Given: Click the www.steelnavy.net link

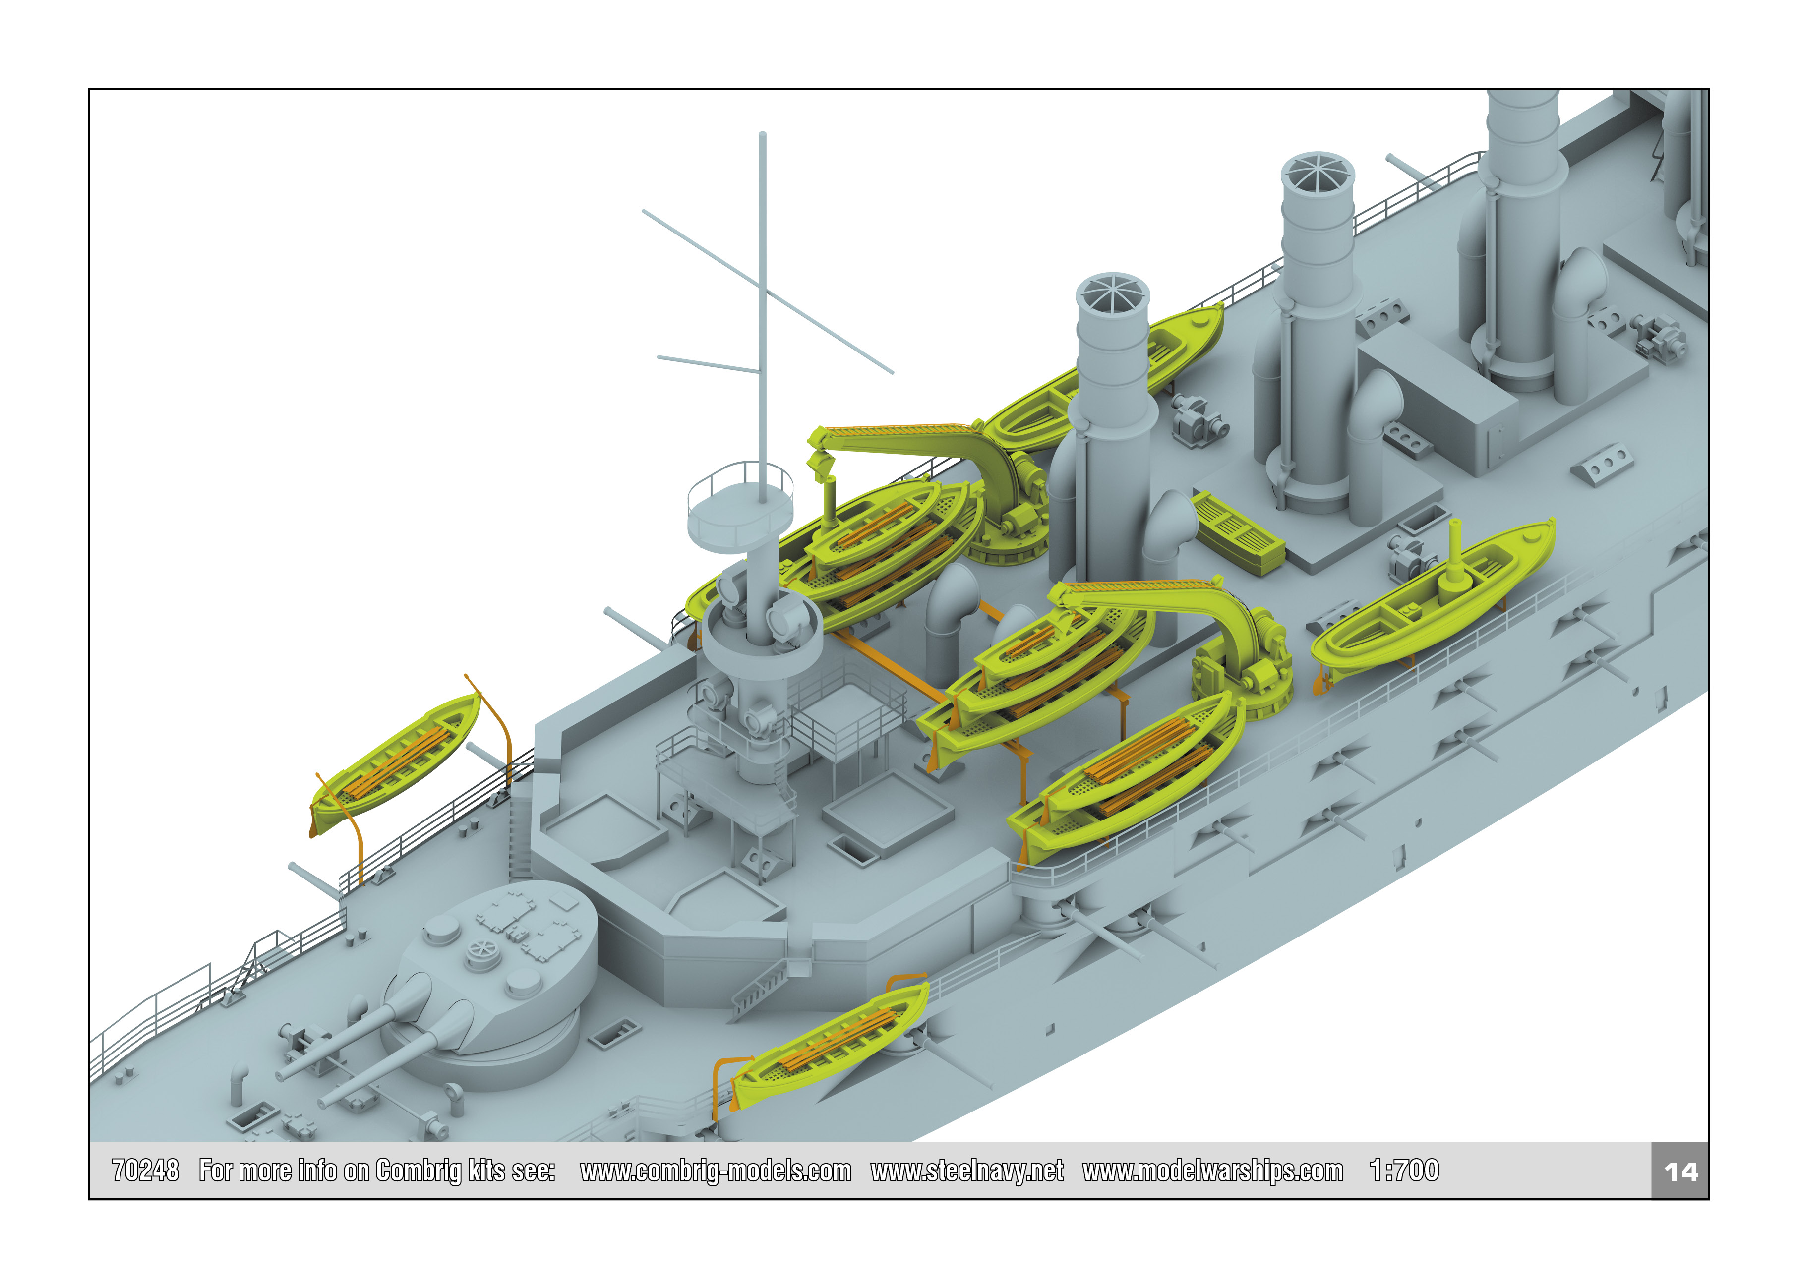Looking at the screenshot, I should 966,1171.
